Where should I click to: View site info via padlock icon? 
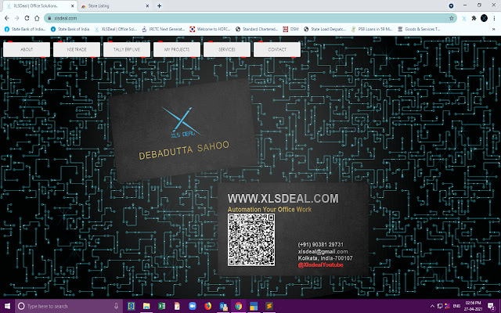(49, 18)
